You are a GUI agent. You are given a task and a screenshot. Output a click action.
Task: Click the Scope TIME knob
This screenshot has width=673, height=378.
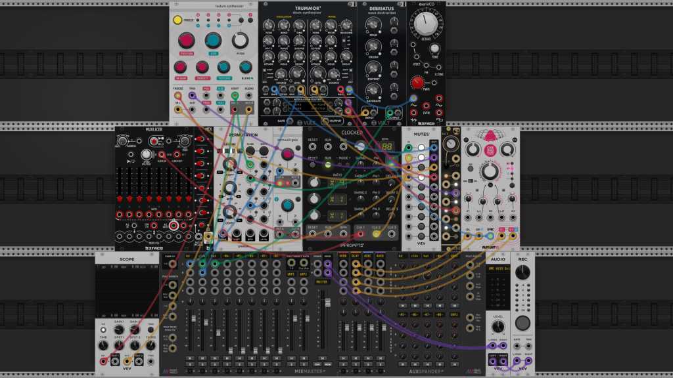pos(103,345)
